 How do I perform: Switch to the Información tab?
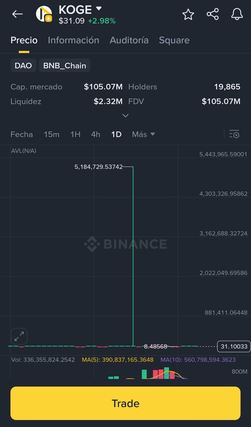tap(74, 40)
